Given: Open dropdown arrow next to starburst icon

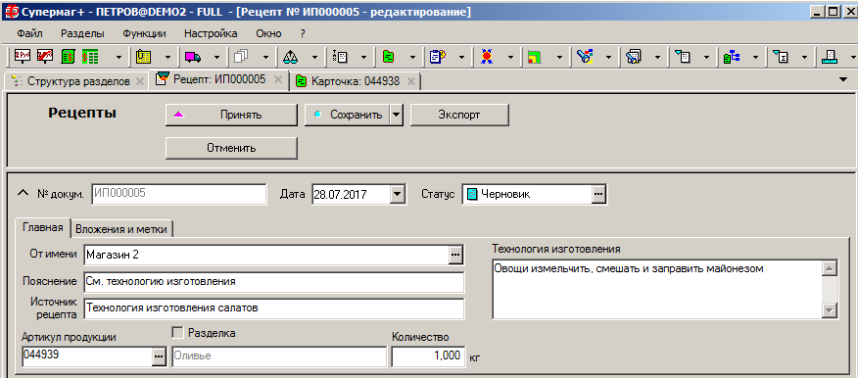Looking at the screenshot, I should (x=510, y=57).
